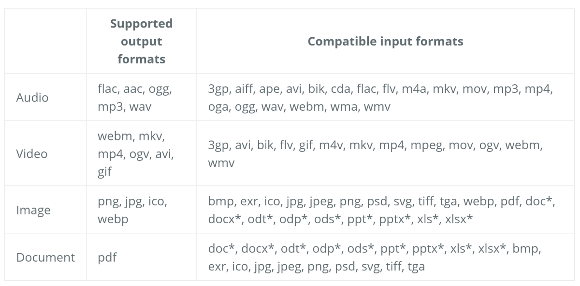Click the word "aiff" in Audio inputs
Viewport: 580px width, 286px height.
[245, 89]
